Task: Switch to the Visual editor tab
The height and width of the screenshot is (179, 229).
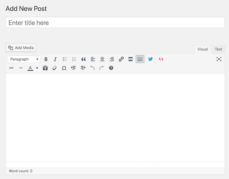Action: click(x=203, y=49)
